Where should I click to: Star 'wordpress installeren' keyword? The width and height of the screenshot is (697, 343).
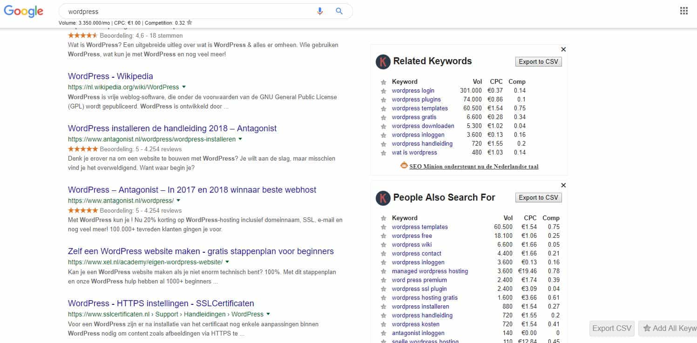coord(383,307)
